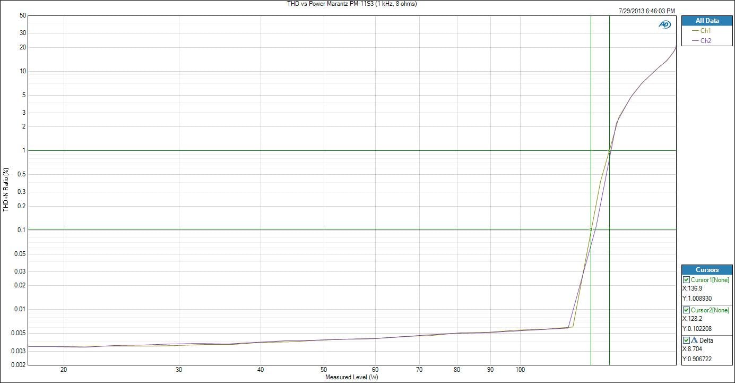Disable the Cursor2 checkbox
Viewport: 735px width, 383px height.
coord(686,310)
